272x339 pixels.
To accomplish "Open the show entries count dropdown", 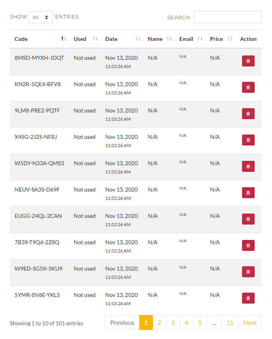I will coord(41,17).
